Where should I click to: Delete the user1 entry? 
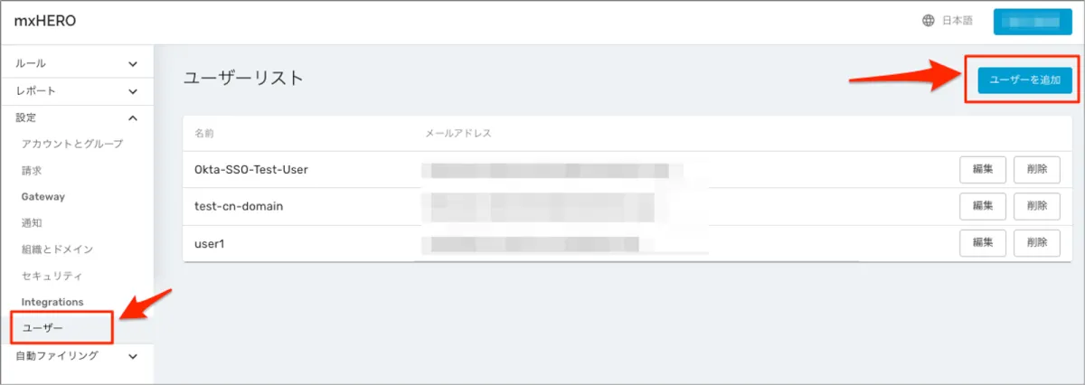click(x=1037, y=242)
